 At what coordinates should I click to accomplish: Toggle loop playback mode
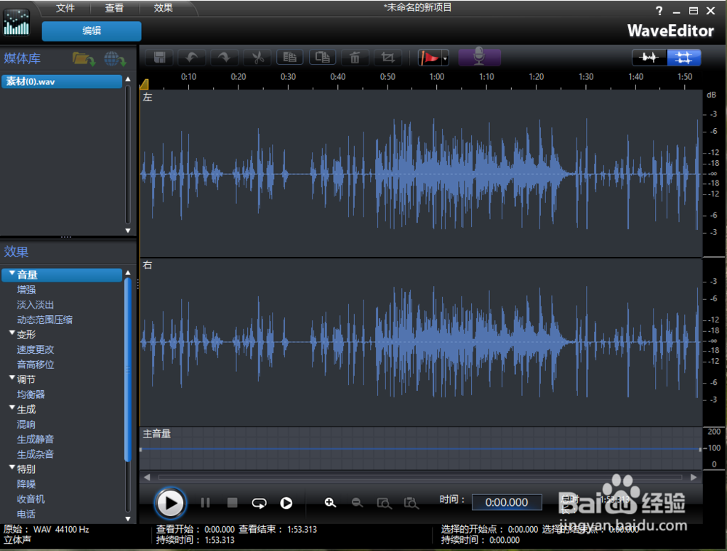259,503
